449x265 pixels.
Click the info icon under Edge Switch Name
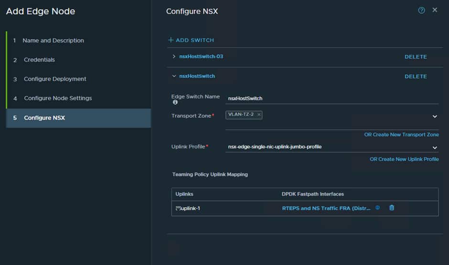[175, 102]
